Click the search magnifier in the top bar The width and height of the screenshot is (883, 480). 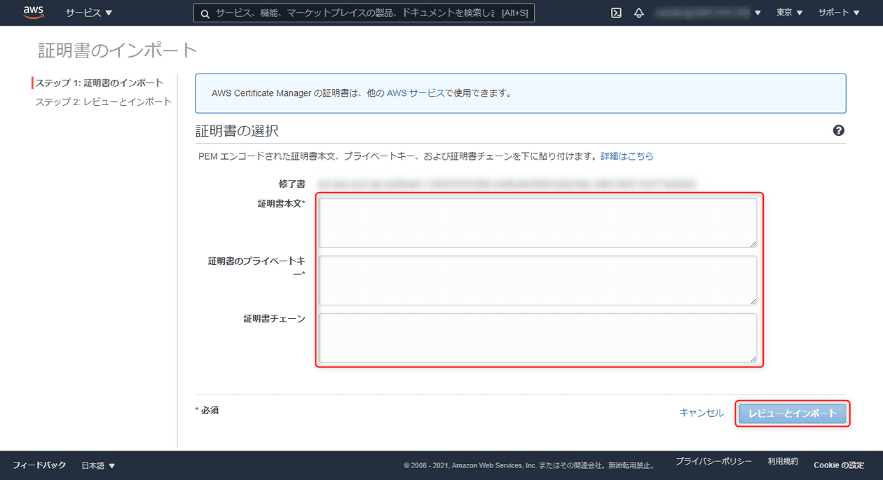point(204,12)
